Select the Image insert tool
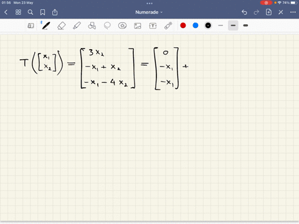The image size is (299, 224). [138, 26]
